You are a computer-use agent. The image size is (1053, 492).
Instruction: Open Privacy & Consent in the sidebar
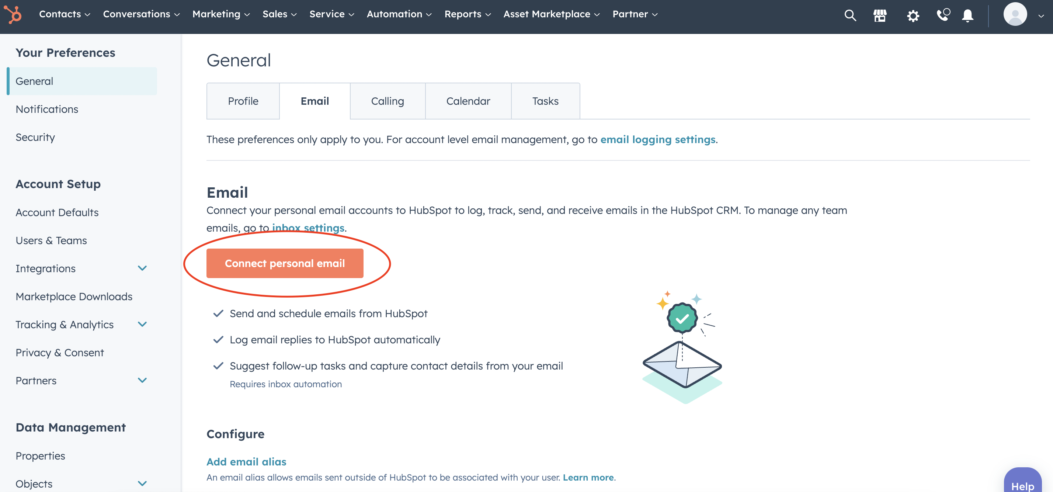pyautogui.click(x=60, y=353)
